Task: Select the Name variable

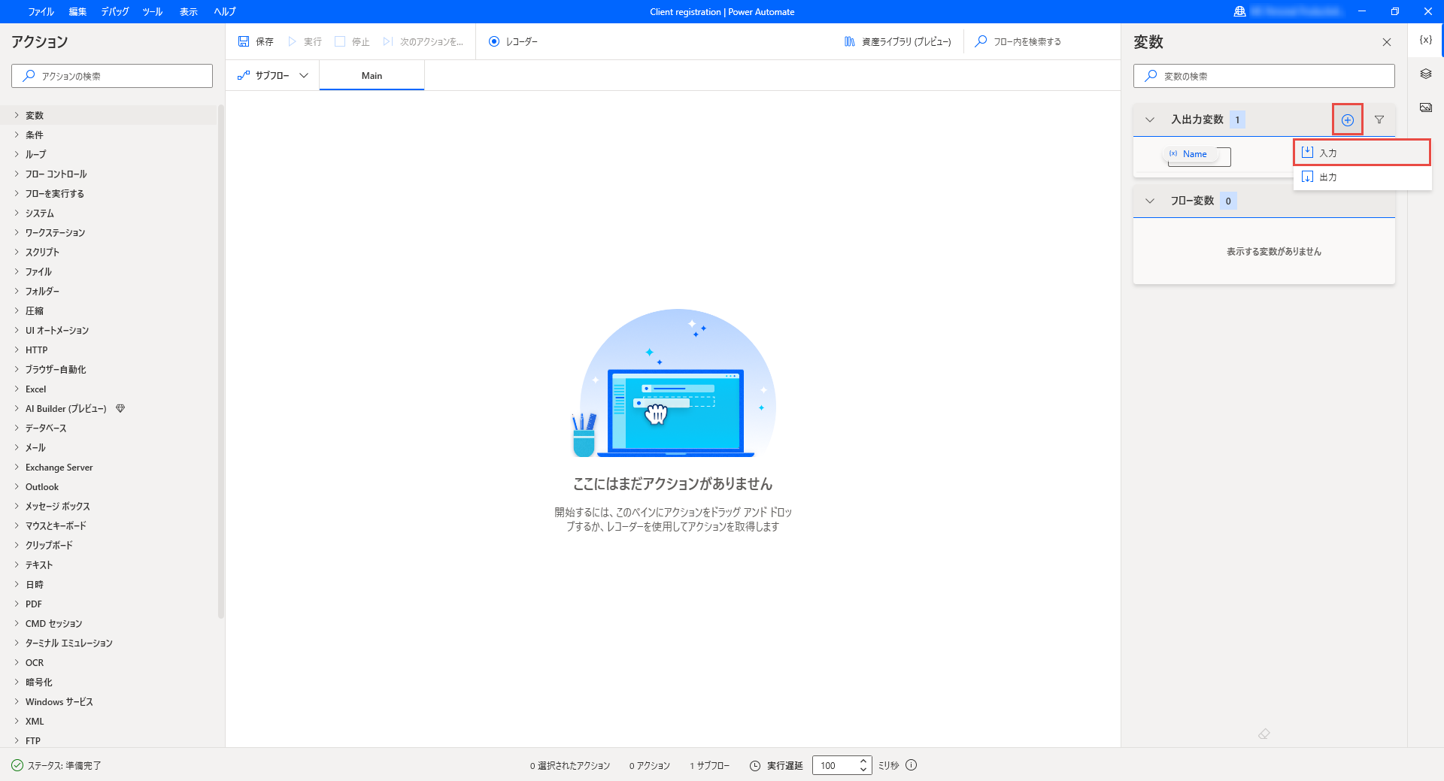Action: [1195, 154]
